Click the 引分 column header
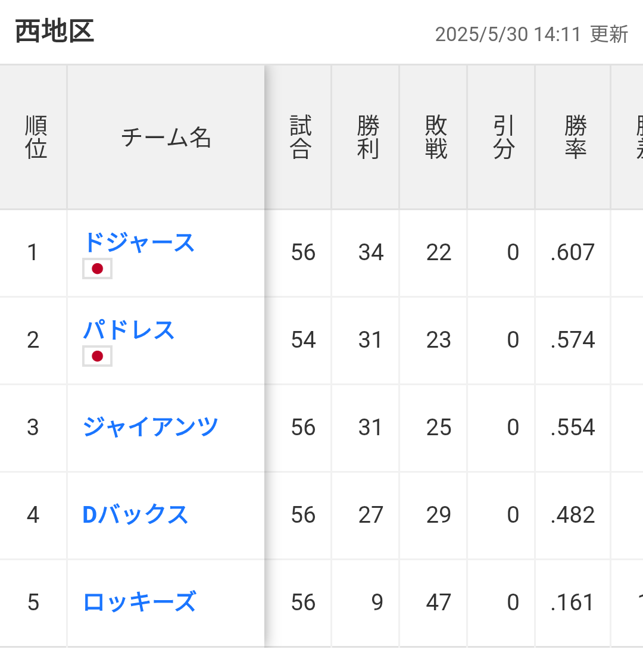 pyautogui.click(x=504, y=137)
